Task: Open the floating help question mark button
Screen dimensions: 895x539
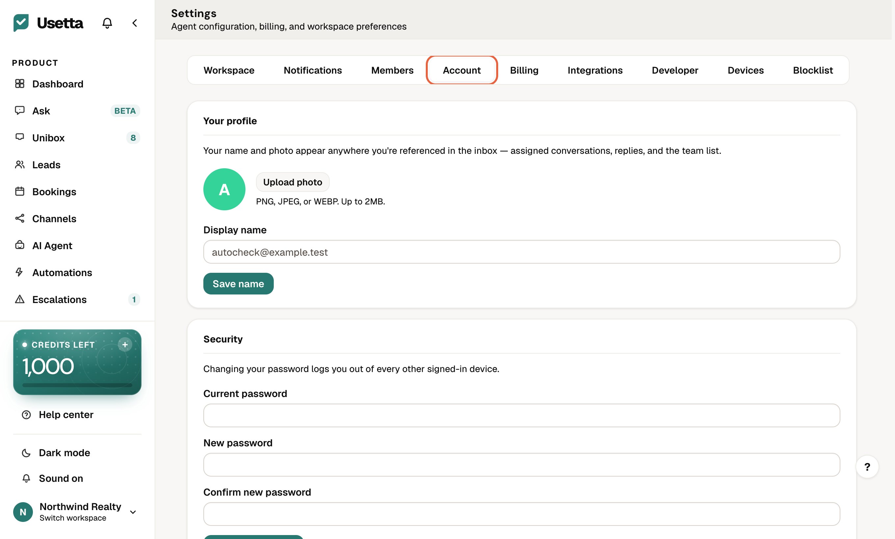Action: point(867,467)
